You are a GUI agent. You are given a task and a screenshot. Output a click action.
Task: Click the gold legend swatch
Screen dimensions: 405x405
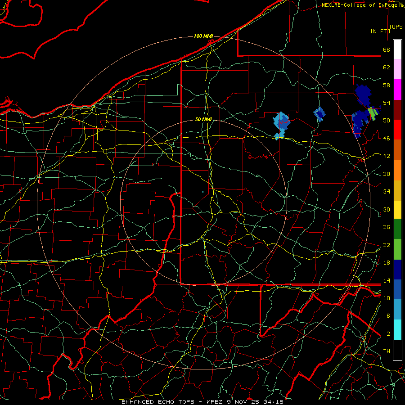pyautogui.click(x=397, y=190)
